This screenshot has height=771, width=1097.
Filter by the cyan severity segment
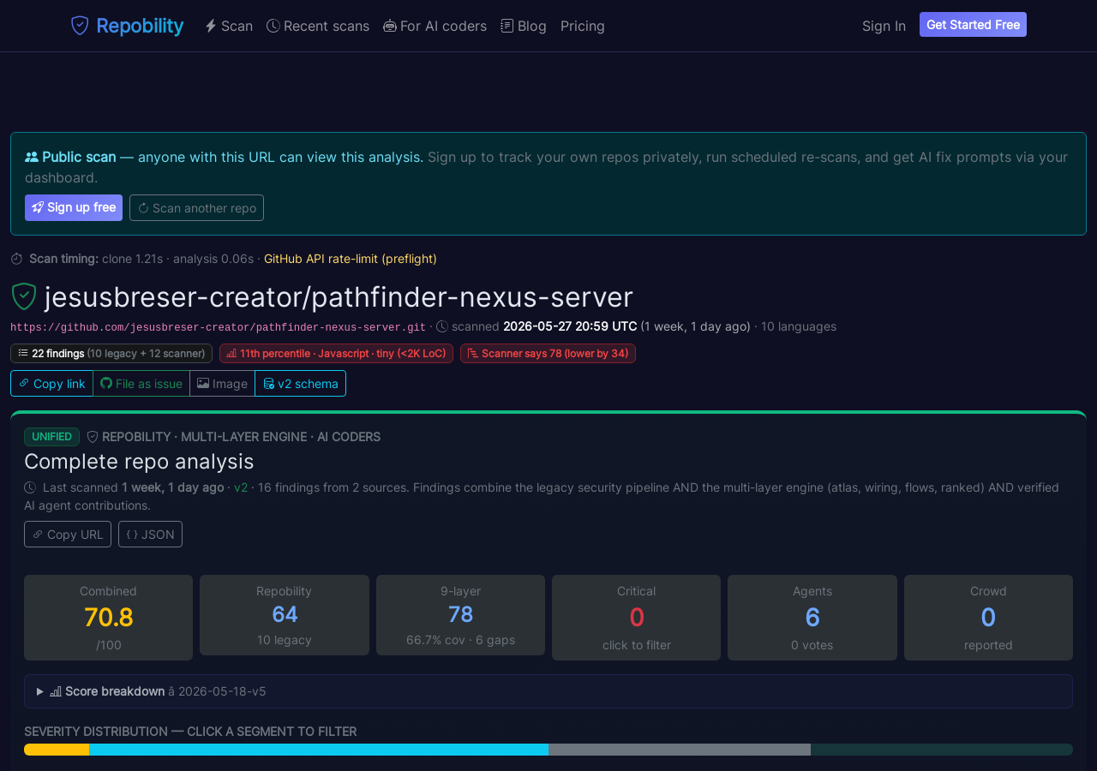(x=319, y=750)
